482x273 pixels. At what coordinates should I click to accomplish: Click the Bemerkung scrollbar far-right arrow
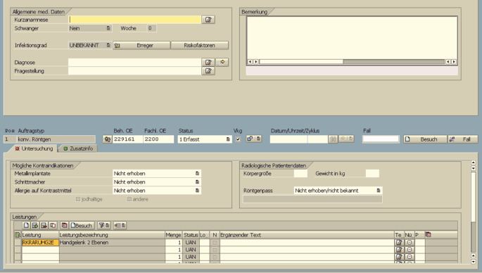tap(454, 62)
